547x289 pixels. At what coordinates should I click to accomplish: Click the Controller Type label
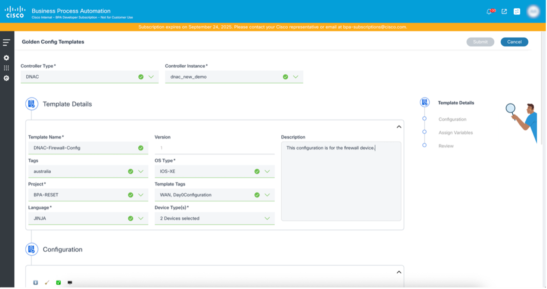[x=38, y=66]
